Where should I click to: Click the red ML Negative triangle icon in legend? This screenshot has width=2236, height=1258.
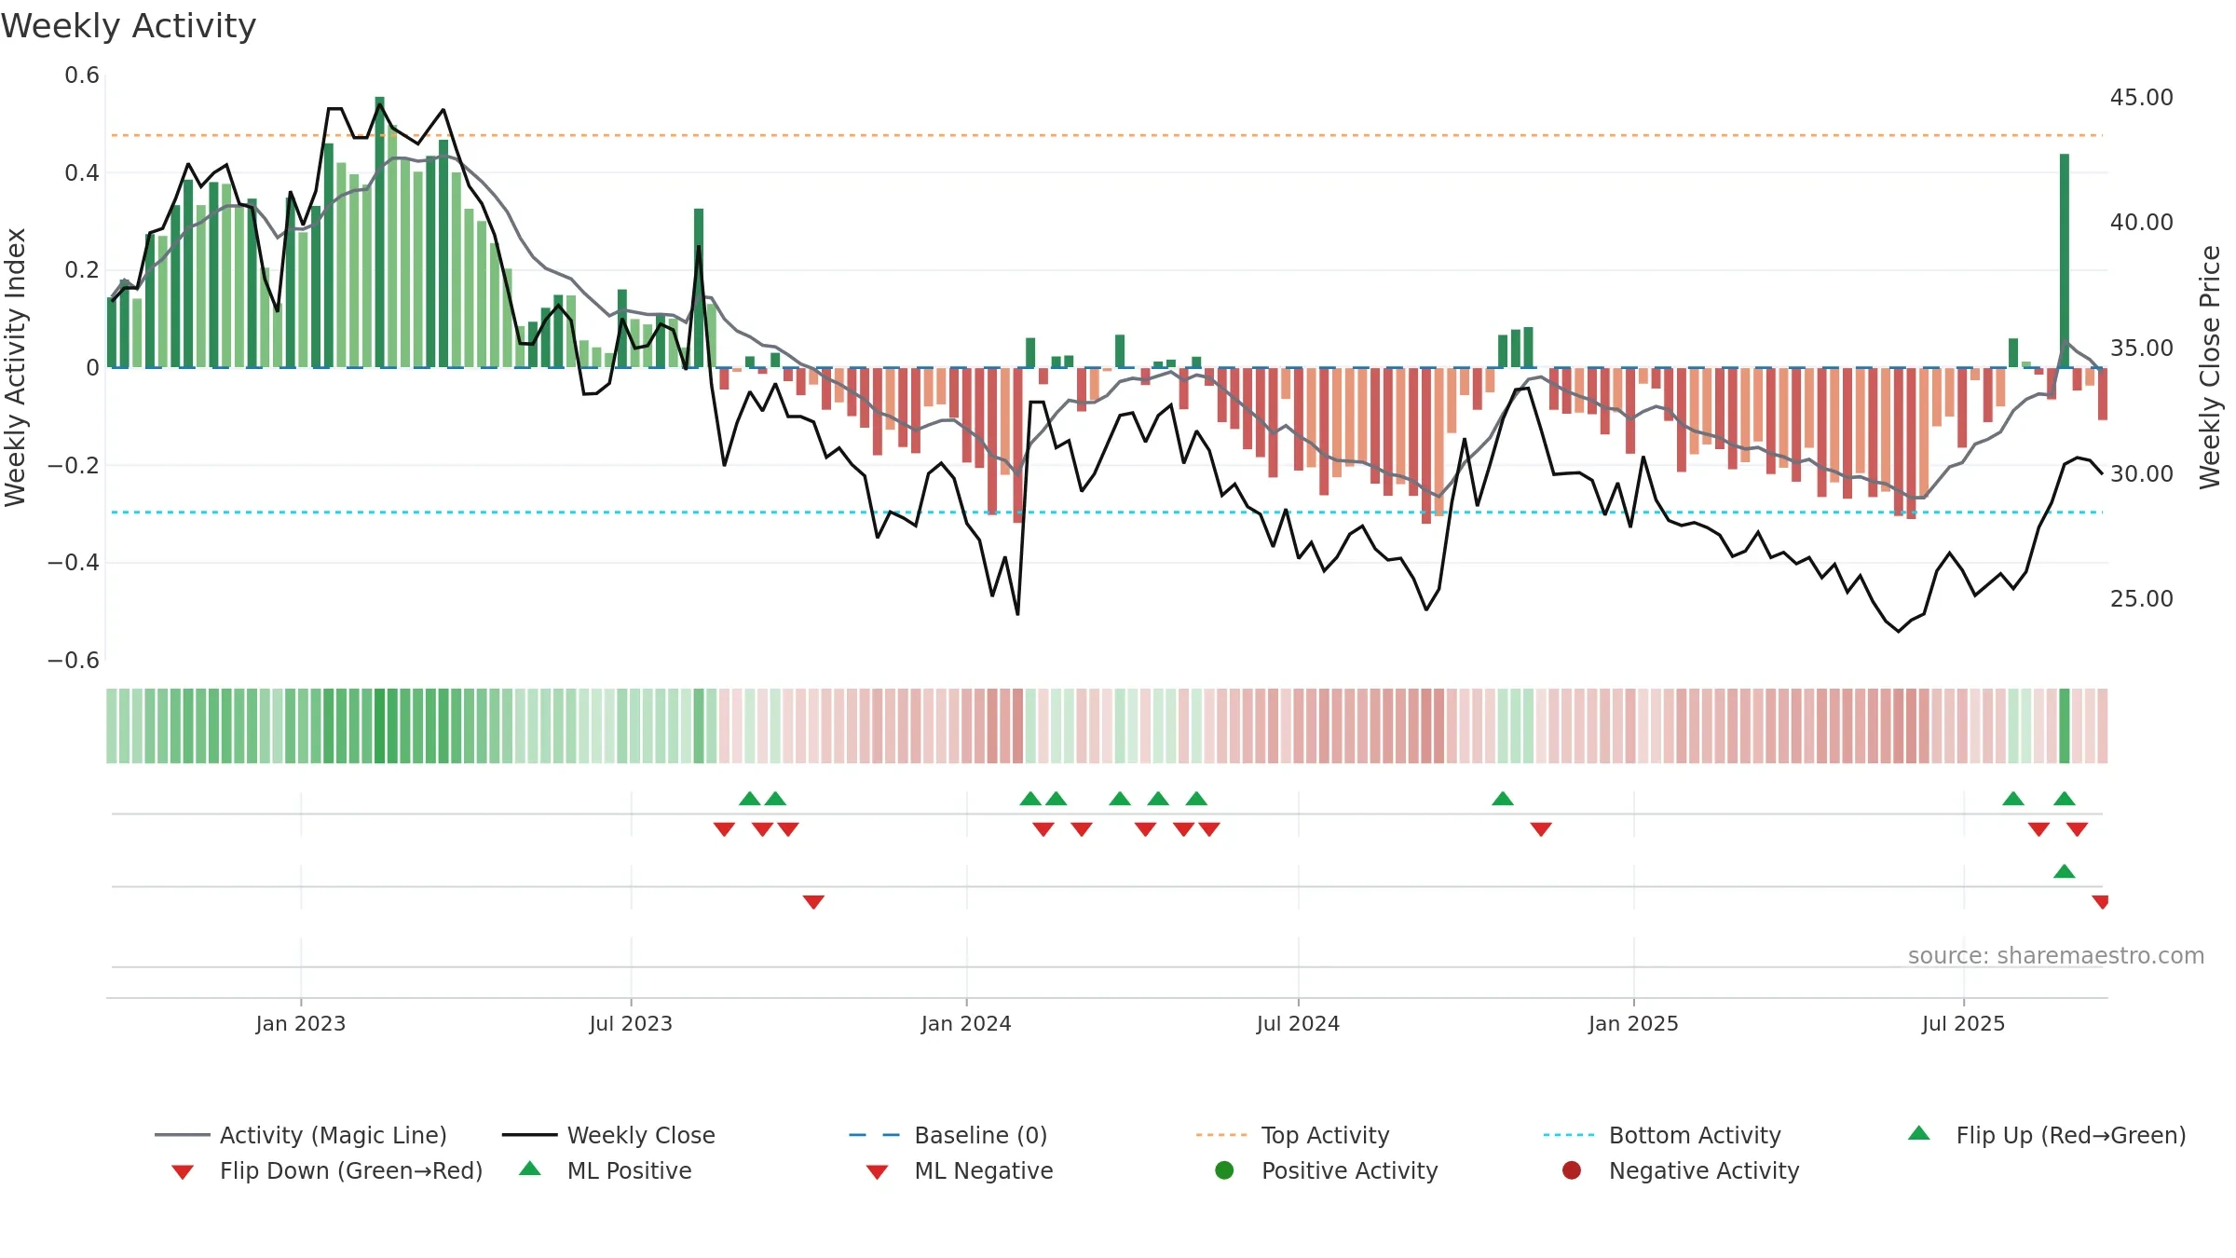[x=877, y=1172]
